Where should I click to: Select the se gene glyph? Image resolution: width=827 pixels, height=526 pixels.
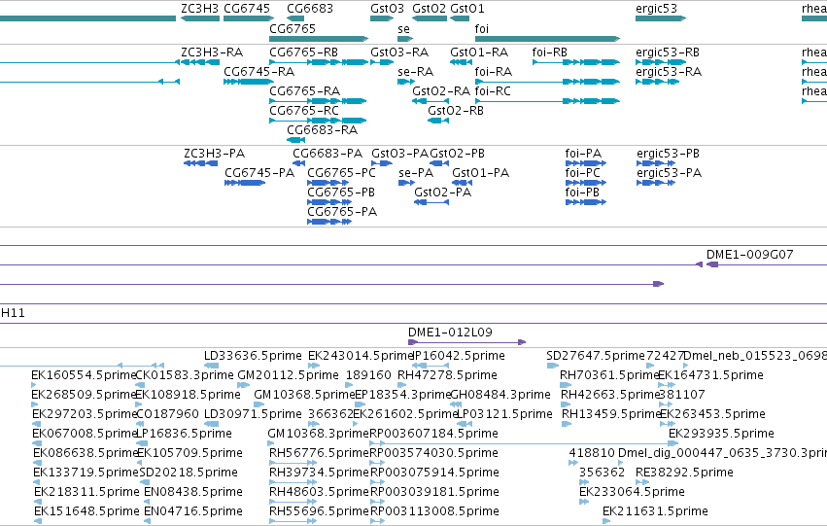pyautogui.click(x=405, y=39)
